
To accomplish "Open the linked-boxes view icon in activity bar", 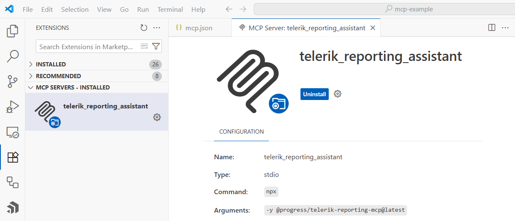I will 13,182.
